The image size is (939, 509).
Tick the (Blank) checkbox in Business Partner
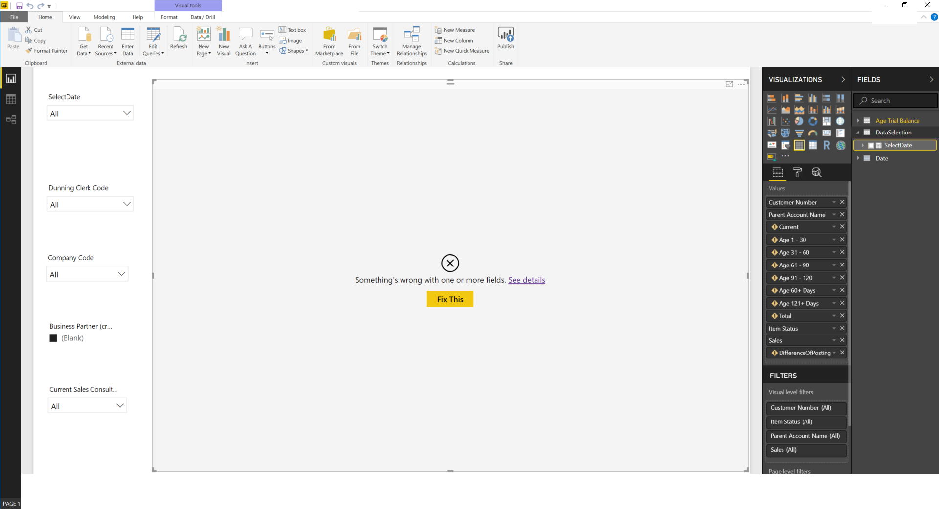pyautogui.click(x=53, y=338)
